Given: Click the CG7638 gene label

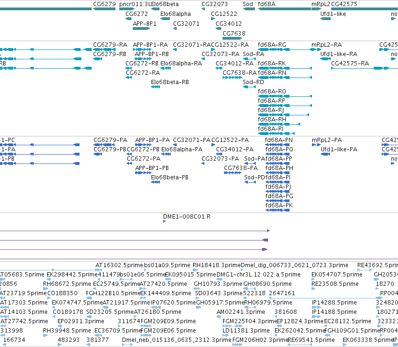Looking at the screenshot, I should click(x=234, y=34).
